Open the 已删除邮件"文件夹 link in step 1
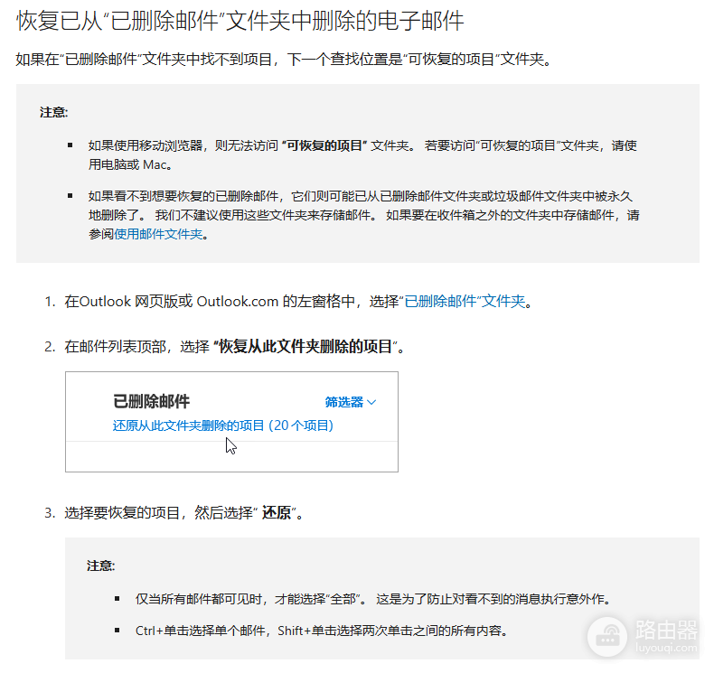 click(x=465, y=301)
